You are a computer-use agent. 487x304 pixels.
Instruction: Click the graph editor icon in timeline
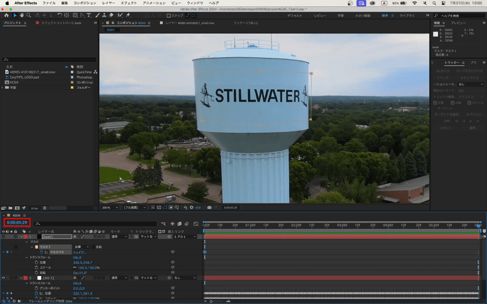coord(196,224)
